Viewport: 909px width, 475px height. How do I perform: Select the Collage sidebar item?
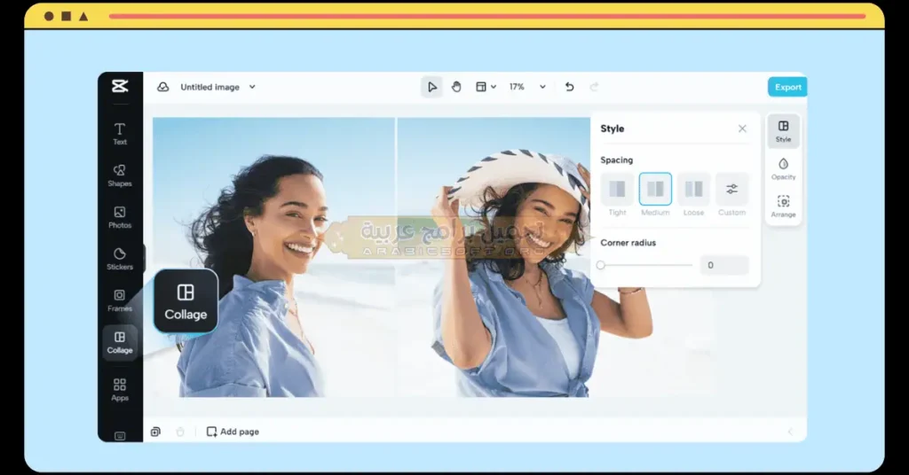(x=120, y=342)
